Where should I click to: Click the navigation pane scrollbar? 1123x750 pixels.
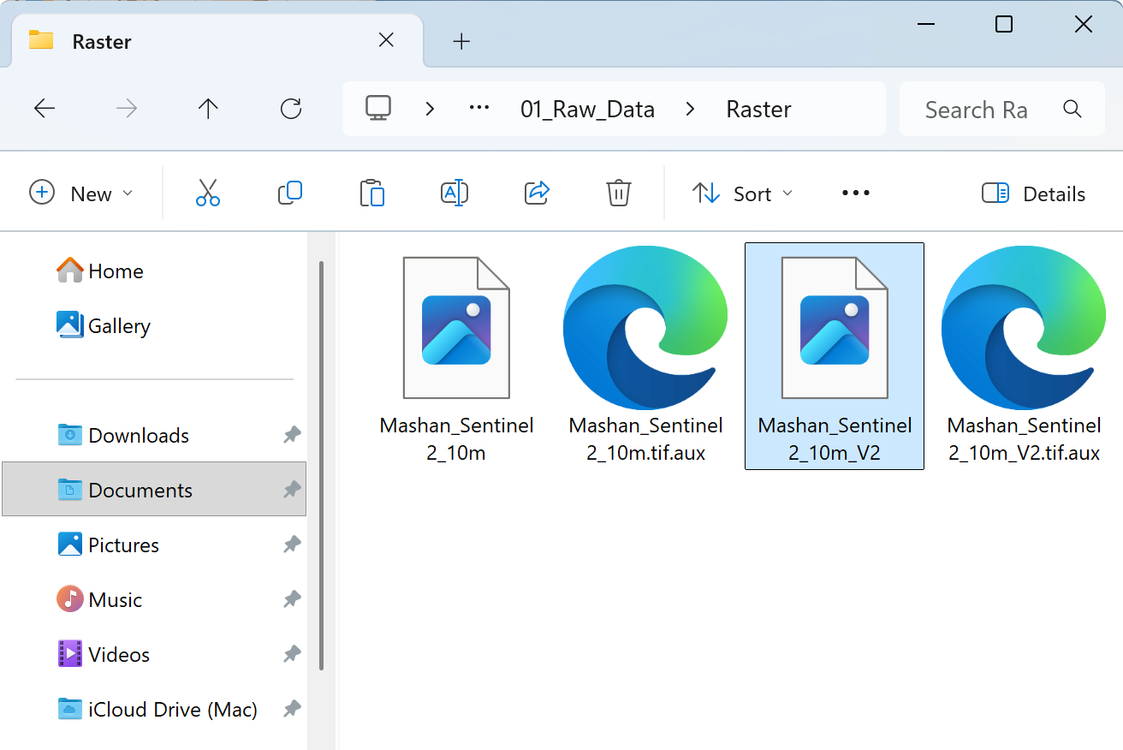coord(322,465)
